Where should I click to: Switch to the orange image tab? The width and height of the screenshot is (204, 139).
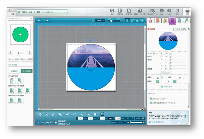[158, 20]
